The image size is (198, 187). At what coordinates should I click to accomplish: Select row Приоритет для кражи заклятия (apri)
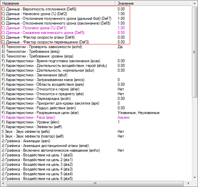point(96,103)
